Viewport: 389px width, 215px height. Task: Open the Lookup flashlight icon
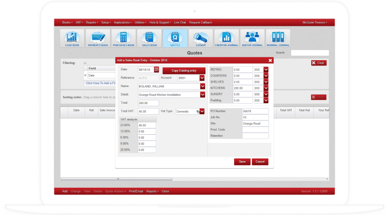coord(201,38)
